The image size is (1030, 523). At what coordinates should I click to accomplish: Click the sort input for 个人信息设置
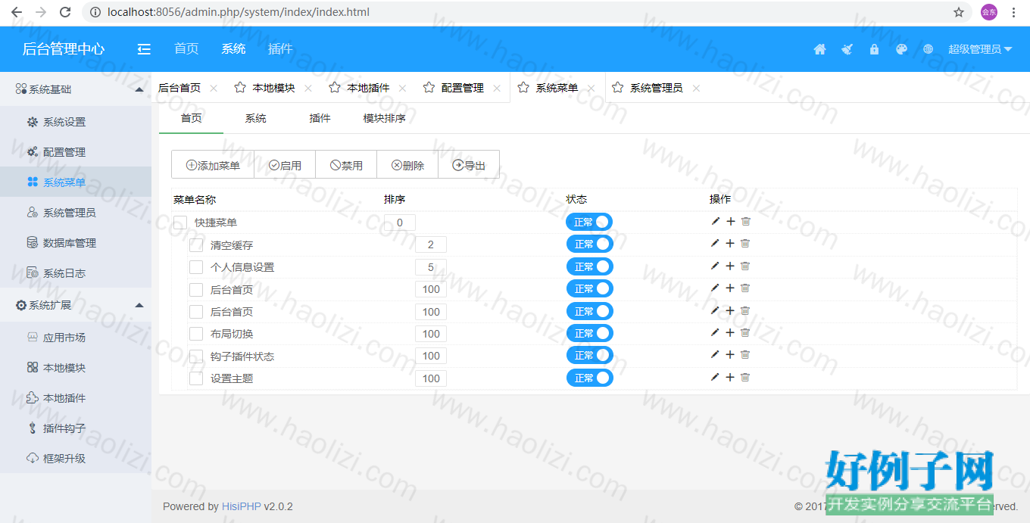[431, 267]
